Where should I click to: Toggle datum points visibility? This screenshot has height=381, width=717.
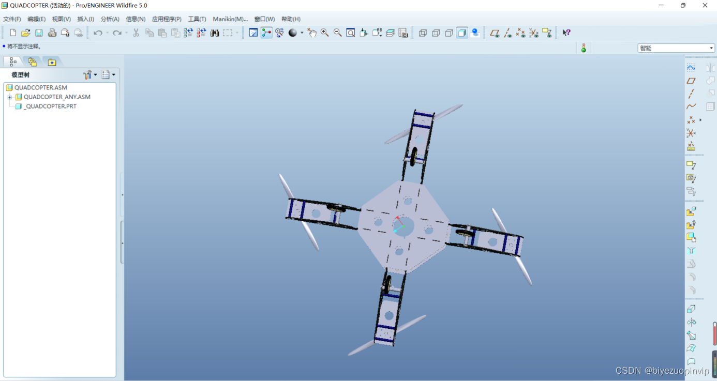pyautogui.click(x=520, y=33)
